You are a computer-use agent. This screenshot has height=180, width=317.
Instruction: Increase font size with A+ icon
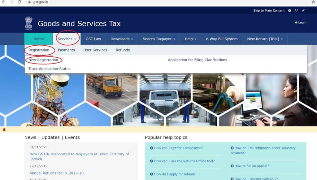point(296,10)
